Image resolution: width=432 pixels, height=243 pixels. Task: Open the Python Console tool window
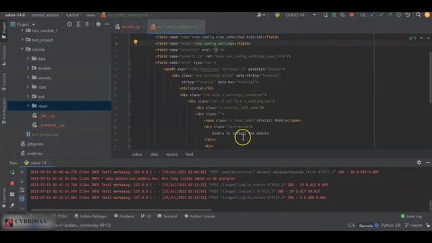[x=200, y=216]
